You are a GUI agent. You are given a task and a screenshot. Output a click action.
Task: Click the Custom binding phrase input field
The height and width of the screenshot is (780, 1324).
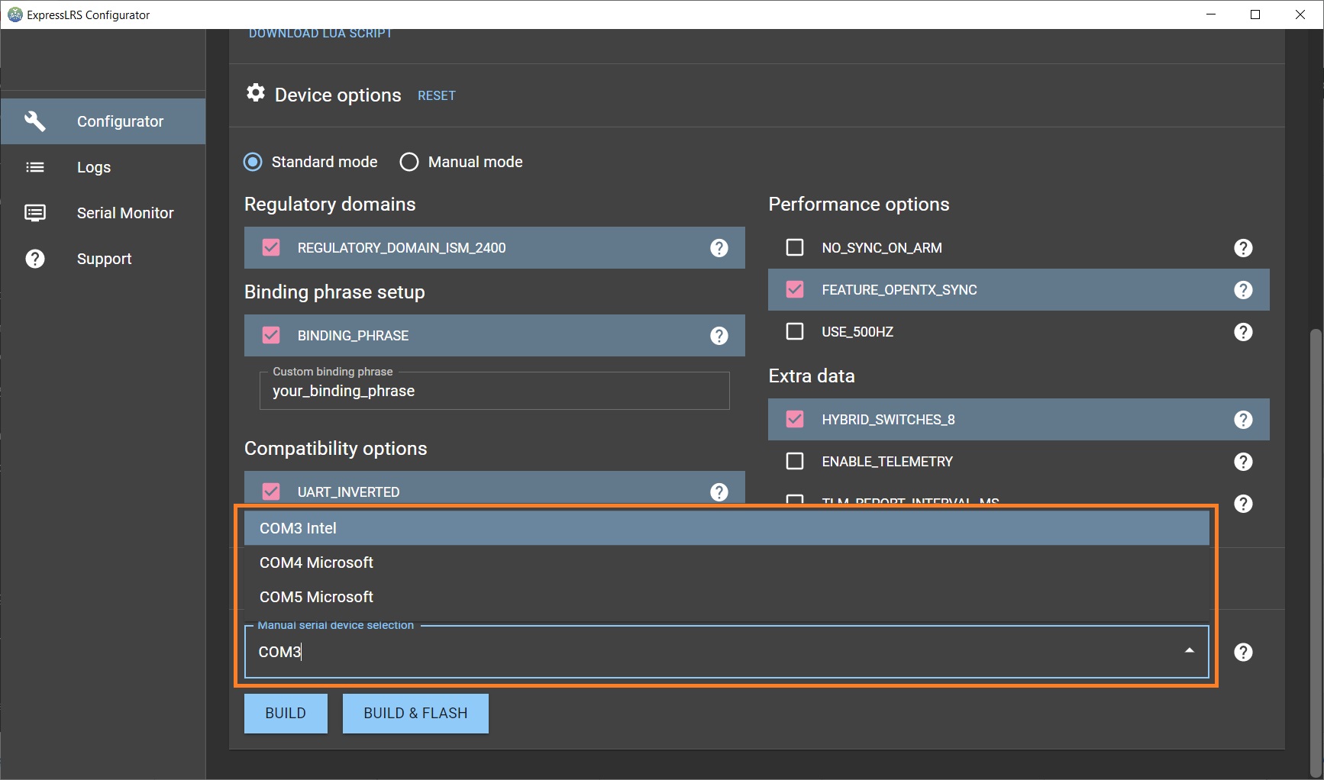tap(495, 391)
